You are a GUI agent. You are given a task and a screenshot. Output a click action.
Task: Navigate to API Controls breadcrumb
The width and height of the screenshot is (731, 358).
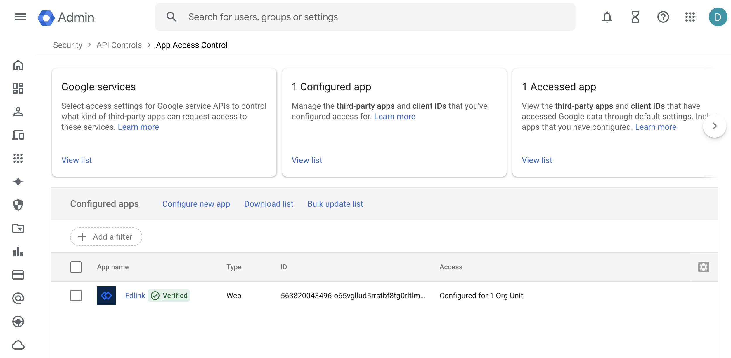pos(119,45)
